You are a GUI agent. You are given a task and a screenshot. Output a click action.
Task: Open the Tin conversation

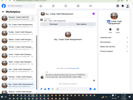pyautogui.click(x=18, y=26)
